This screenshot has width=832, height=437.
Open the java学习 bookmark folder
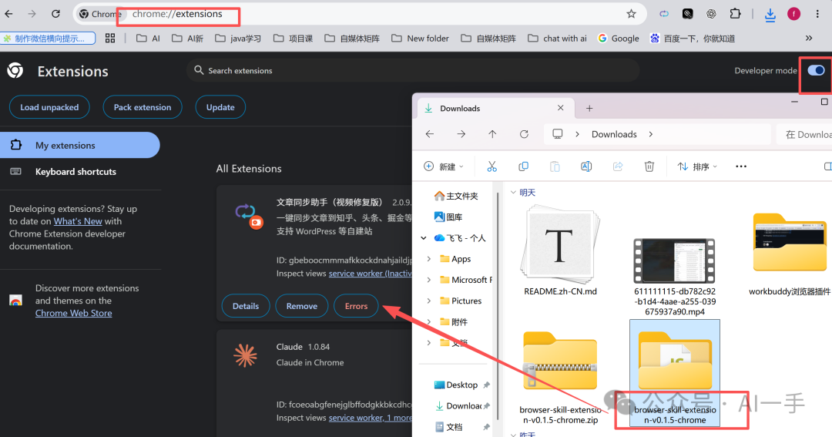pyautogui.click(x=238, y=39)
